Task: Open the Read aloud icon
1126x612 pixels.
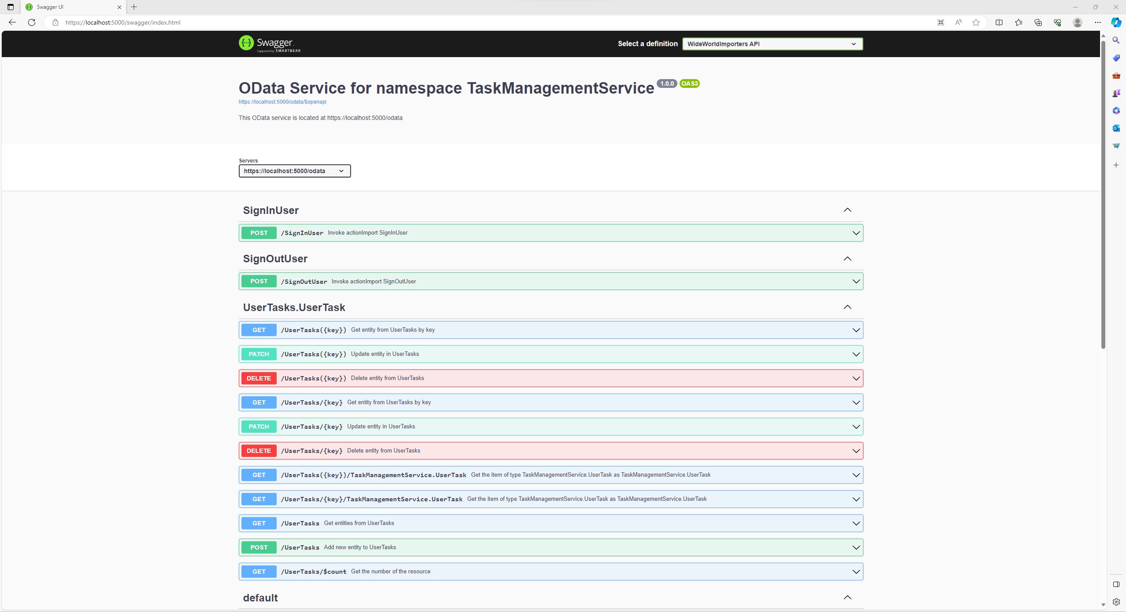Action: coord(958,22)
